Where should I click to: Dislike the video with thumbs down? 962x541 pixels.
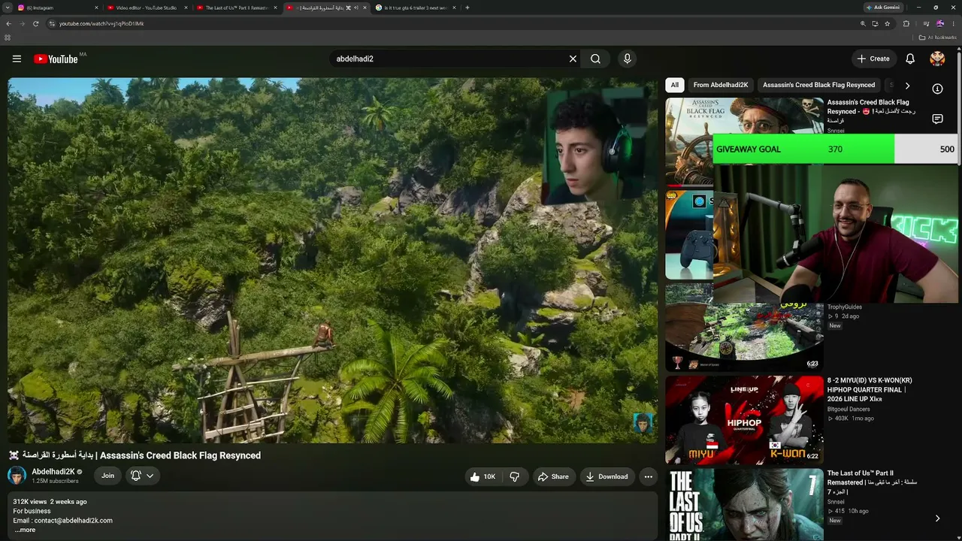(x=515, y=476)
